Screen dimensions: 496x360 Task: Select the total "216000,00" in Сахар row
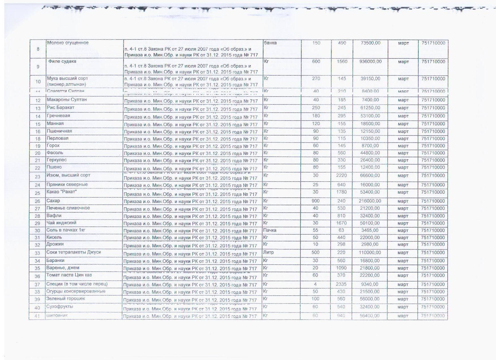(370, 201)
